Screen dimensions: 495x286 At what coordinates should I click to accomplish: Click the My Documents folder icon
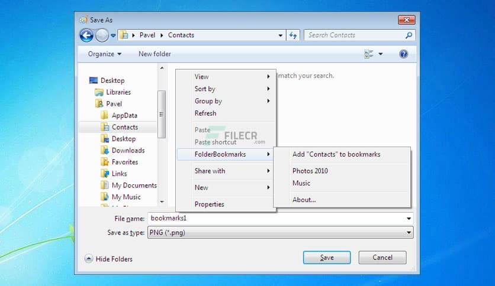click(104, 185)
